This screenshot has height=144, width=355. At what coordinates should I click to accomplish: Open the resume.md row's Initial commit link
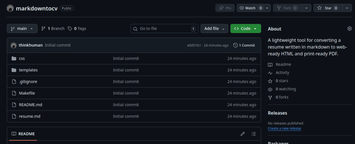click(126, 116)
